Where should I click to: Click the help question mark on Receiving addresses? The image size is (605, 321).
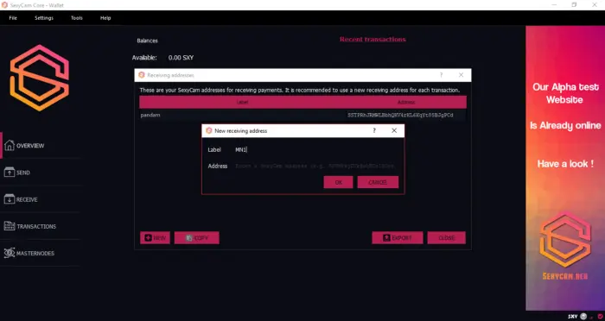(441, 75)
